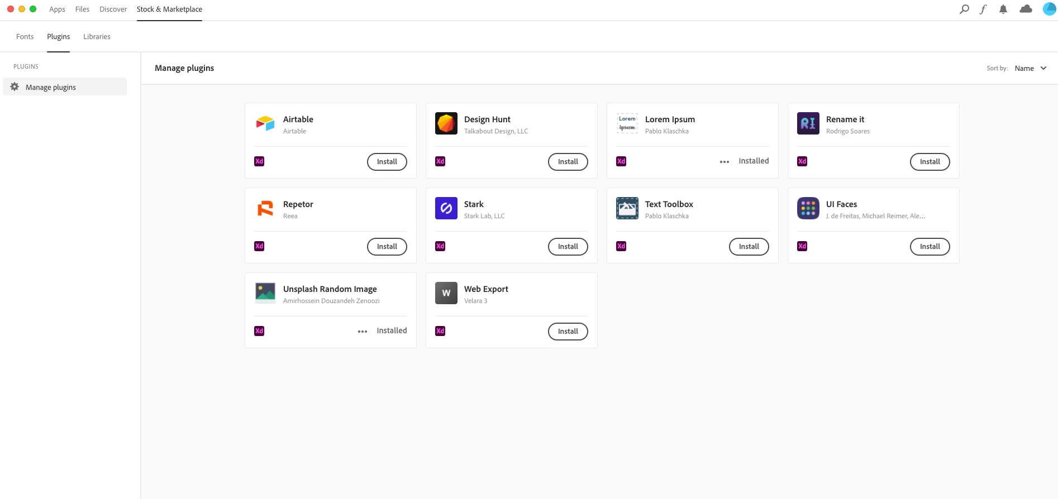Click the Talkabout Design, LLC author text

495,131
